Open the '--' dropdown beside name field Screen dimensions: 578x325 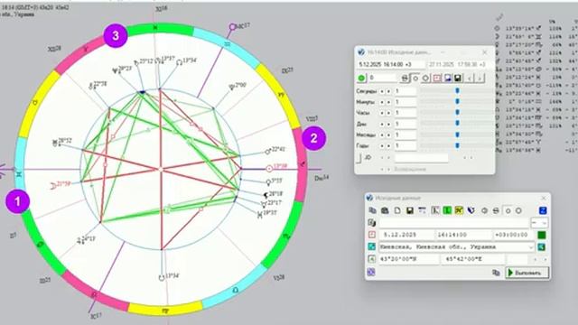(539, 223)
